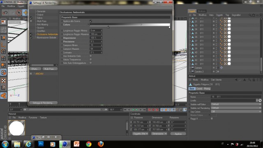The height and width of the screenshot is (148, 263).
Task: Enable Usa Ambiente Cielo checkbox
Action: coord(91,56)
